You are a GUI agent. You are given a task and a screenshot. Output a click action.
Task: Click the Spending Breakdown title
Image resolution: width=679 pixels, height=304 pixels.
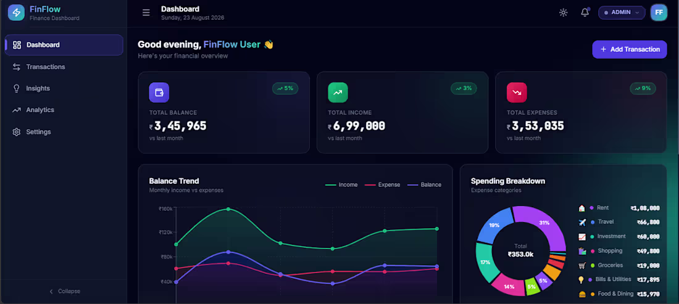coord(508,181)
